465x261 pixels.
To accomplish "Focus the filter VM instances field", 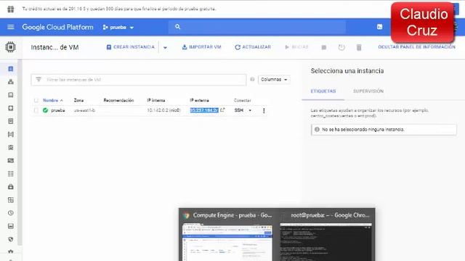I will [139, 80].
